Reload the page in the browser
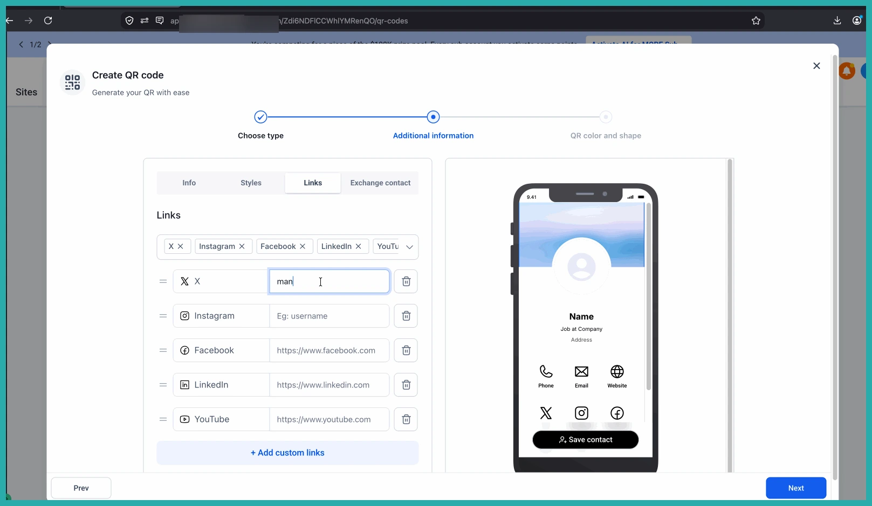Screen dimensions: 872x506 pyautogui.click(x=48, y=20)
